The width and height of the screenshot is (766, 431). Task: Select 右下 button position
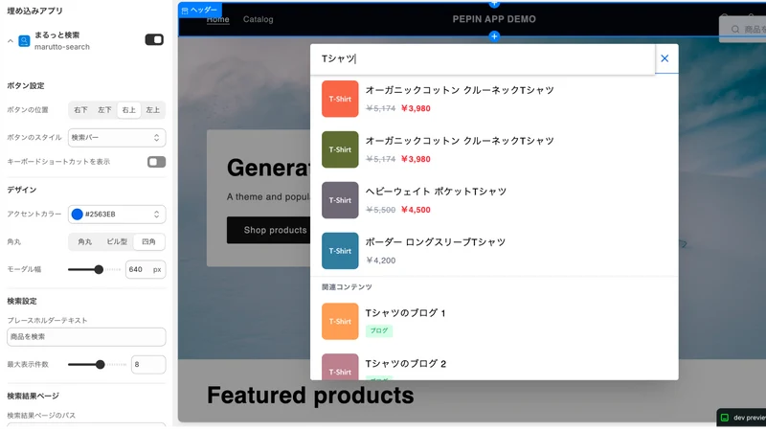(80, 110)
